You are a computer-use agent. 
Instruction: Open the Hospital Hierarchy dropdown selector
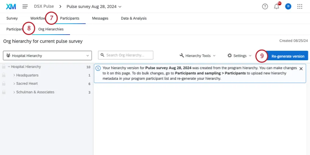47,56
